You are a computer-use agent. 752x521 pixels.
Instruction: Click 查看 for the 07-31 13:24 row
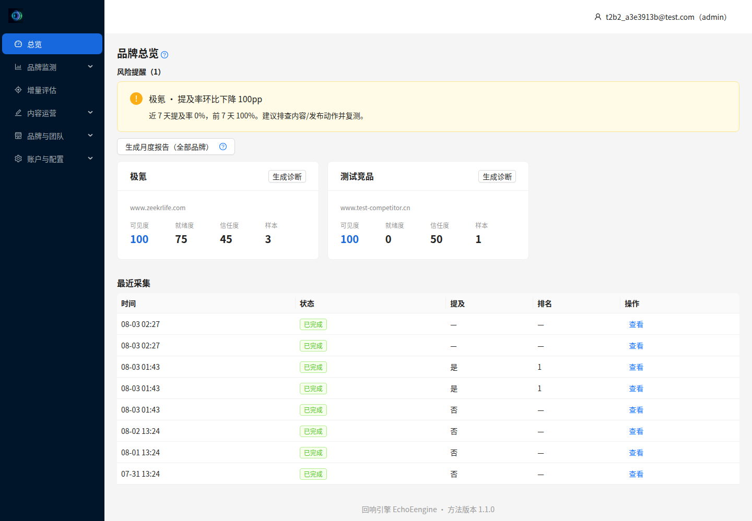(x=636, y=474)
